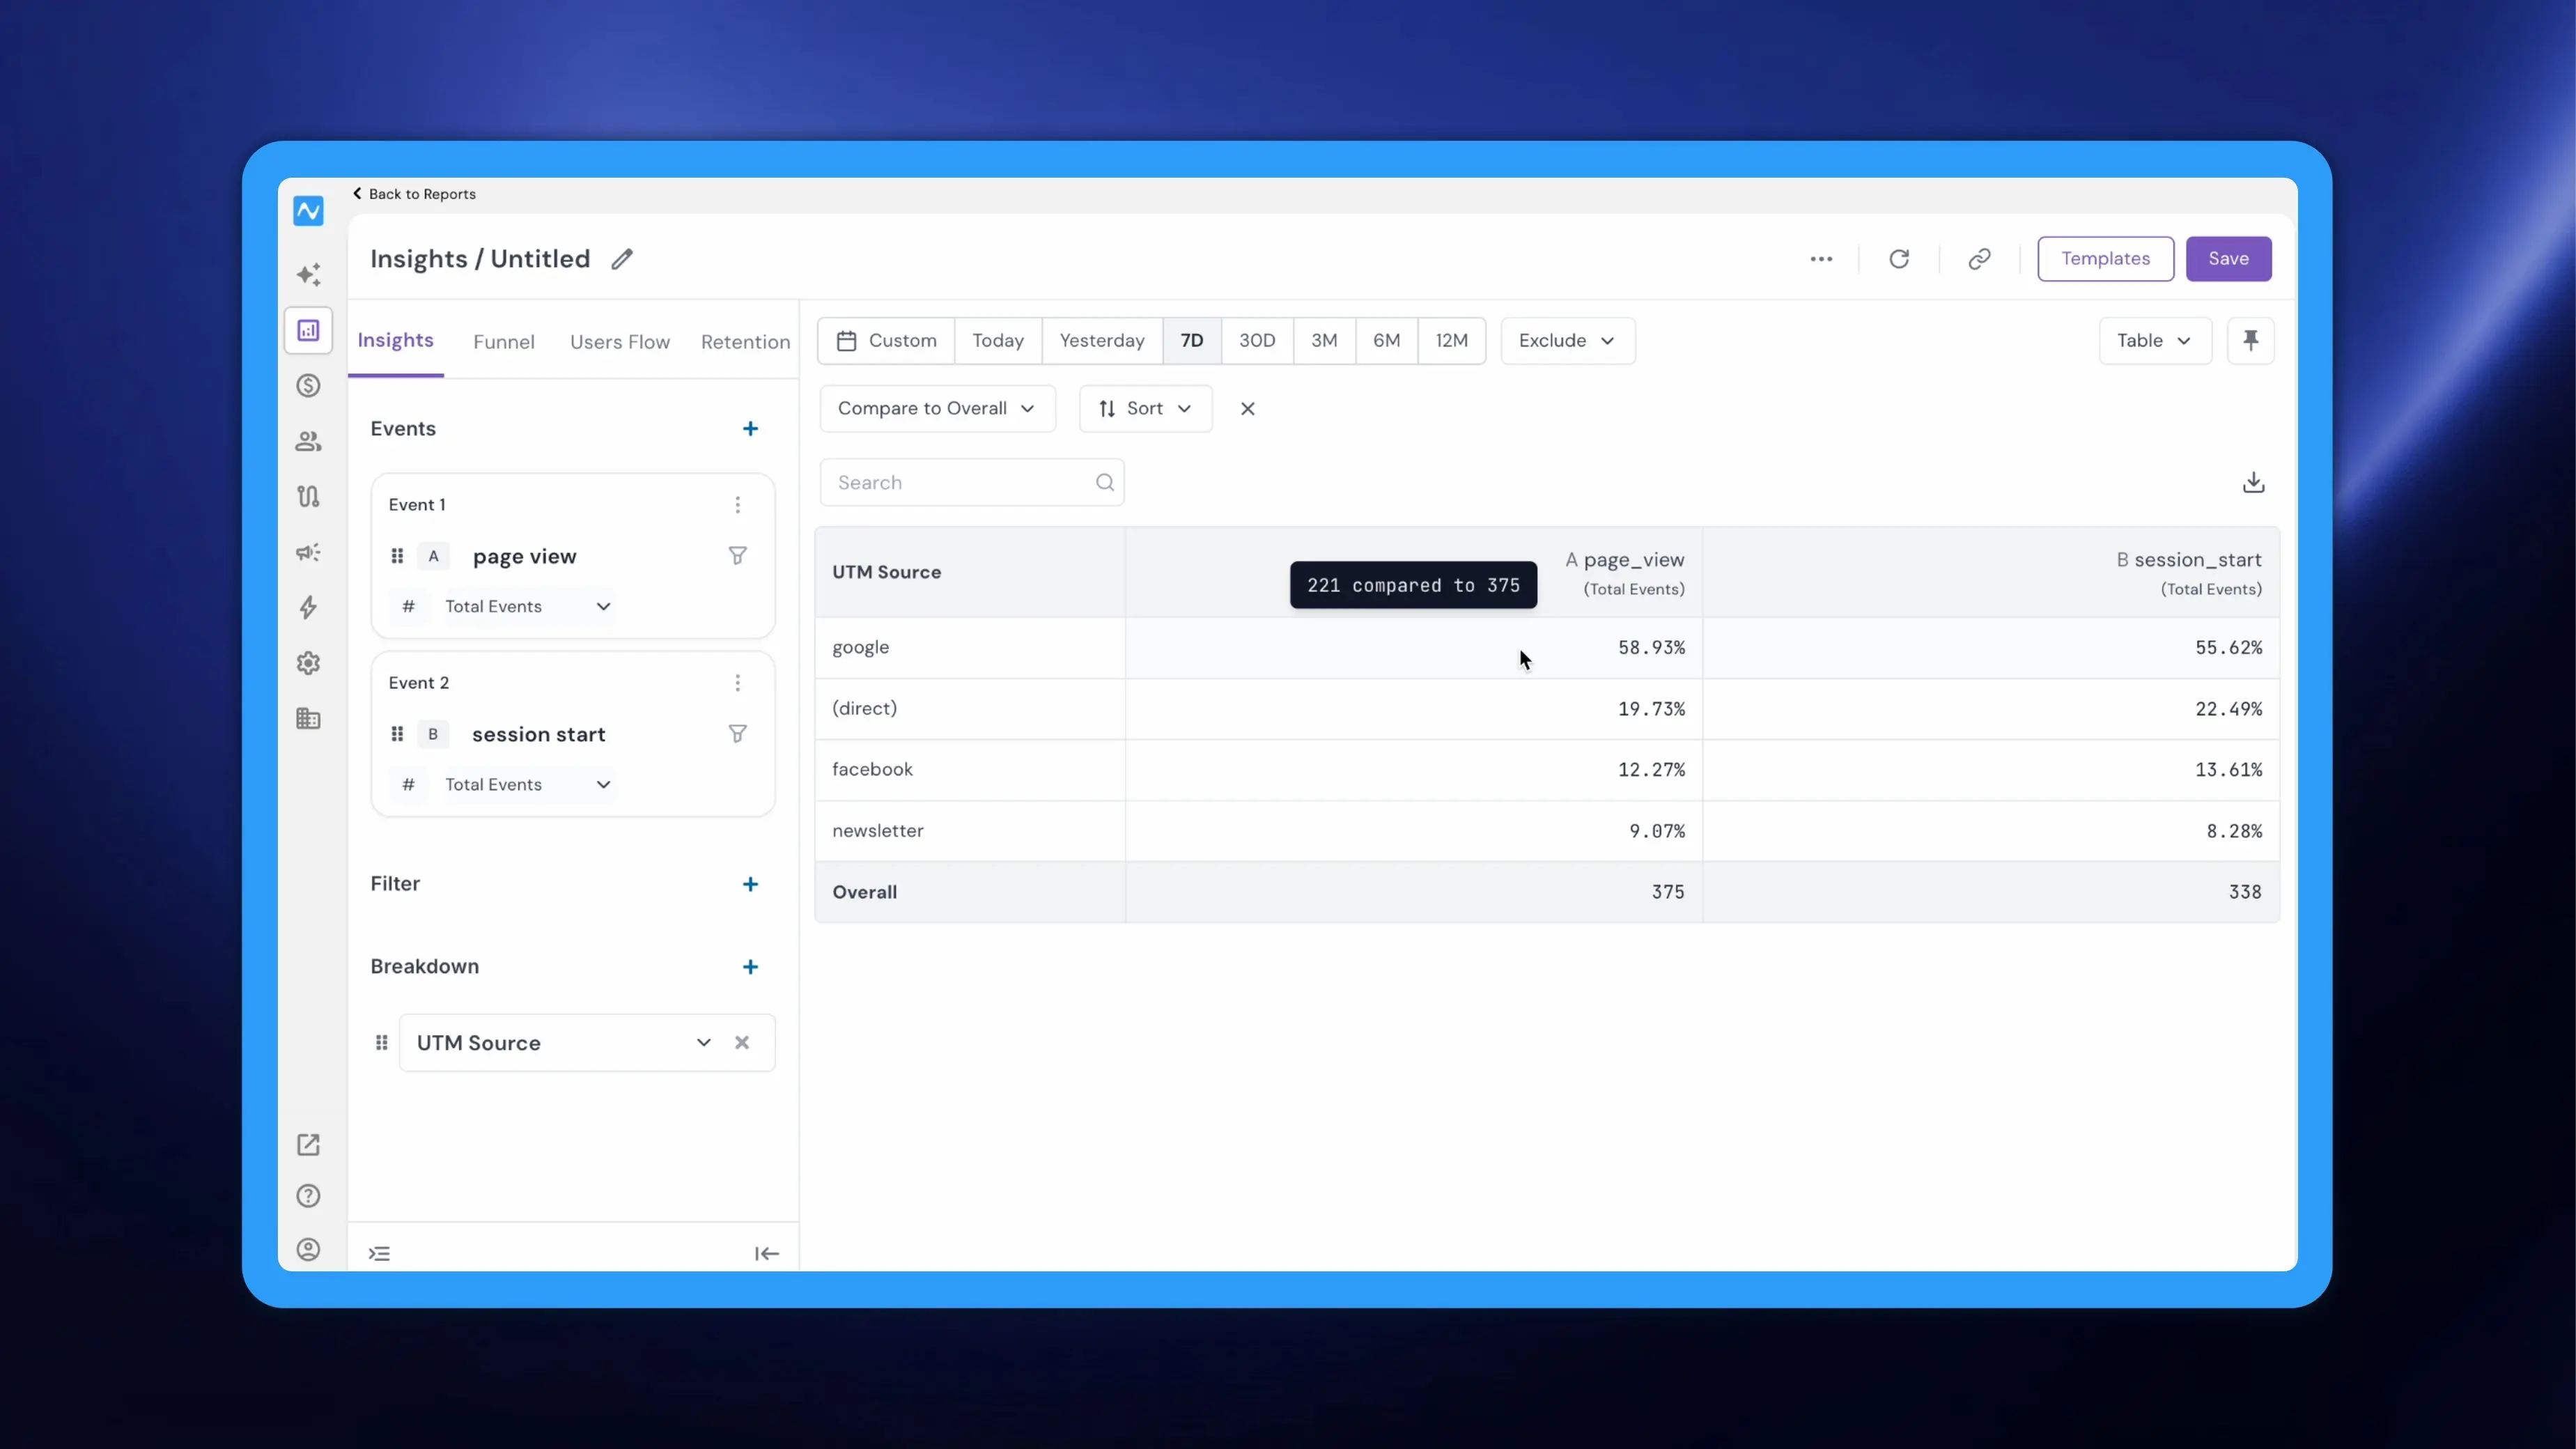Viewport: 2576px width, 1449px height.
Task: Click the purple Save button
Action: (x=2228, y=259)
